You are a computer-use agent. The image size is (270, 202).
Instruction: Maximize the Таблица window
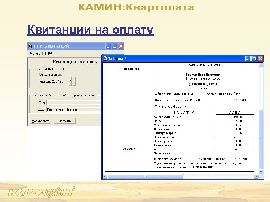(254, 59)
